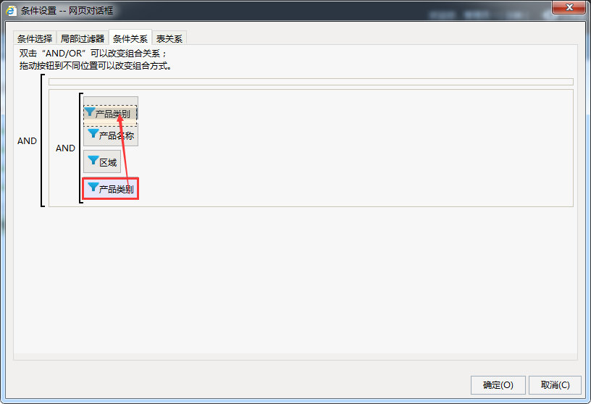Cancel the dialog with 取消(C)
This screenshot has width=591, height=404.
click(555, 384)
